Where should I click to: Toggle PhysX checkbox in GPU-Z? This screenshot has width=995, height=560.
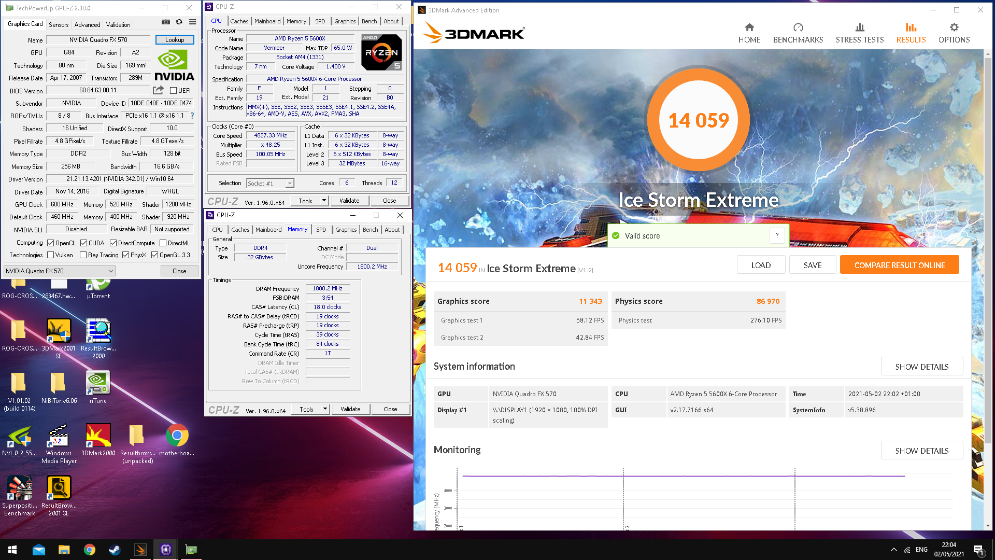pyautogui.click(x=125, y=255)
